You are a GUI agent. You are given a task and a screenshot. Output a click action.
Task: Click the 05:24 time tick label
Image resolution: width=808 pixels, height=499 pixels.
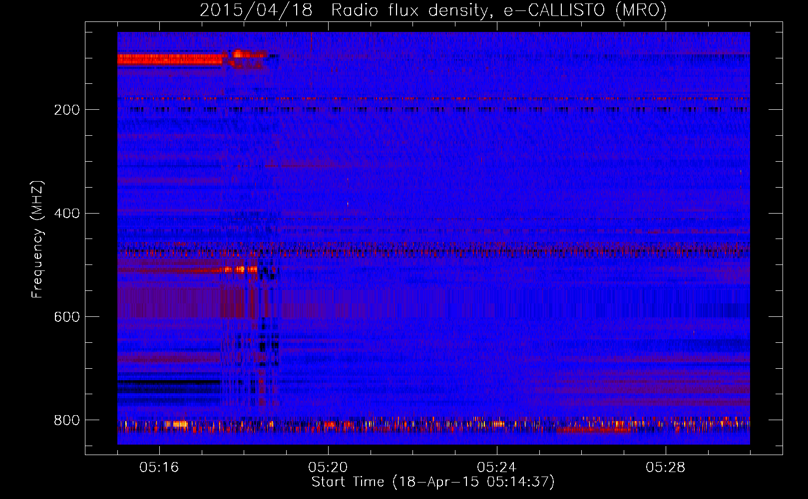(497, 468)
